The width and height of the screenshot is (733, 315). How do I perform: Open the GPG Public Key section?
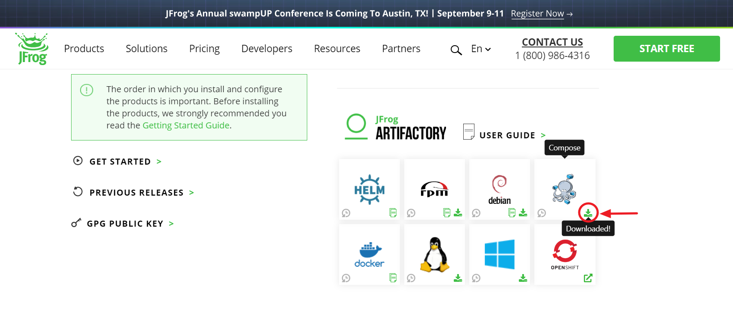pos(125,224)
